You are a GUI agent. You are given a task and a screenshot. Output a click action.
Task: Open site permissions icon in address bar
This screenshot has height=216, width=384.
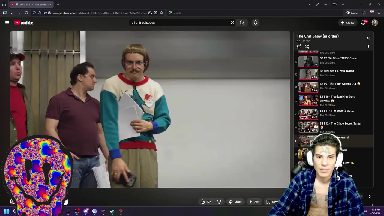(x=45, y=13)
